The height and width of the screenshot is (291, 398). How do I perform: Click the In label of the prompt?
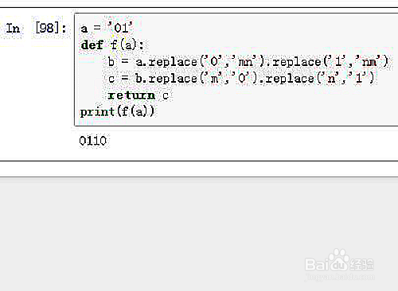(13, 28)
